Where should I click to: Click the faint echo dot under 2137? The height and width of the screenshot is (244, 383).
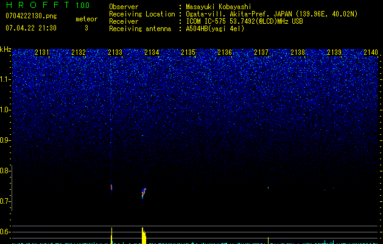click(268, 187)
